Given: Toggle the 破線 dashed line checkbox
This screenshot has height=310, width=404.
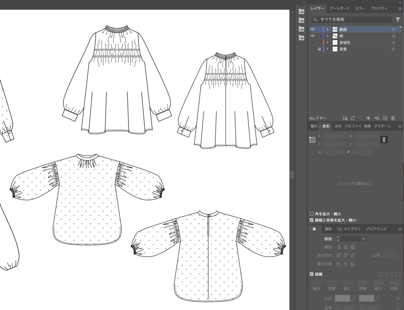Looking at the screenshot, I should pos(312,274).
